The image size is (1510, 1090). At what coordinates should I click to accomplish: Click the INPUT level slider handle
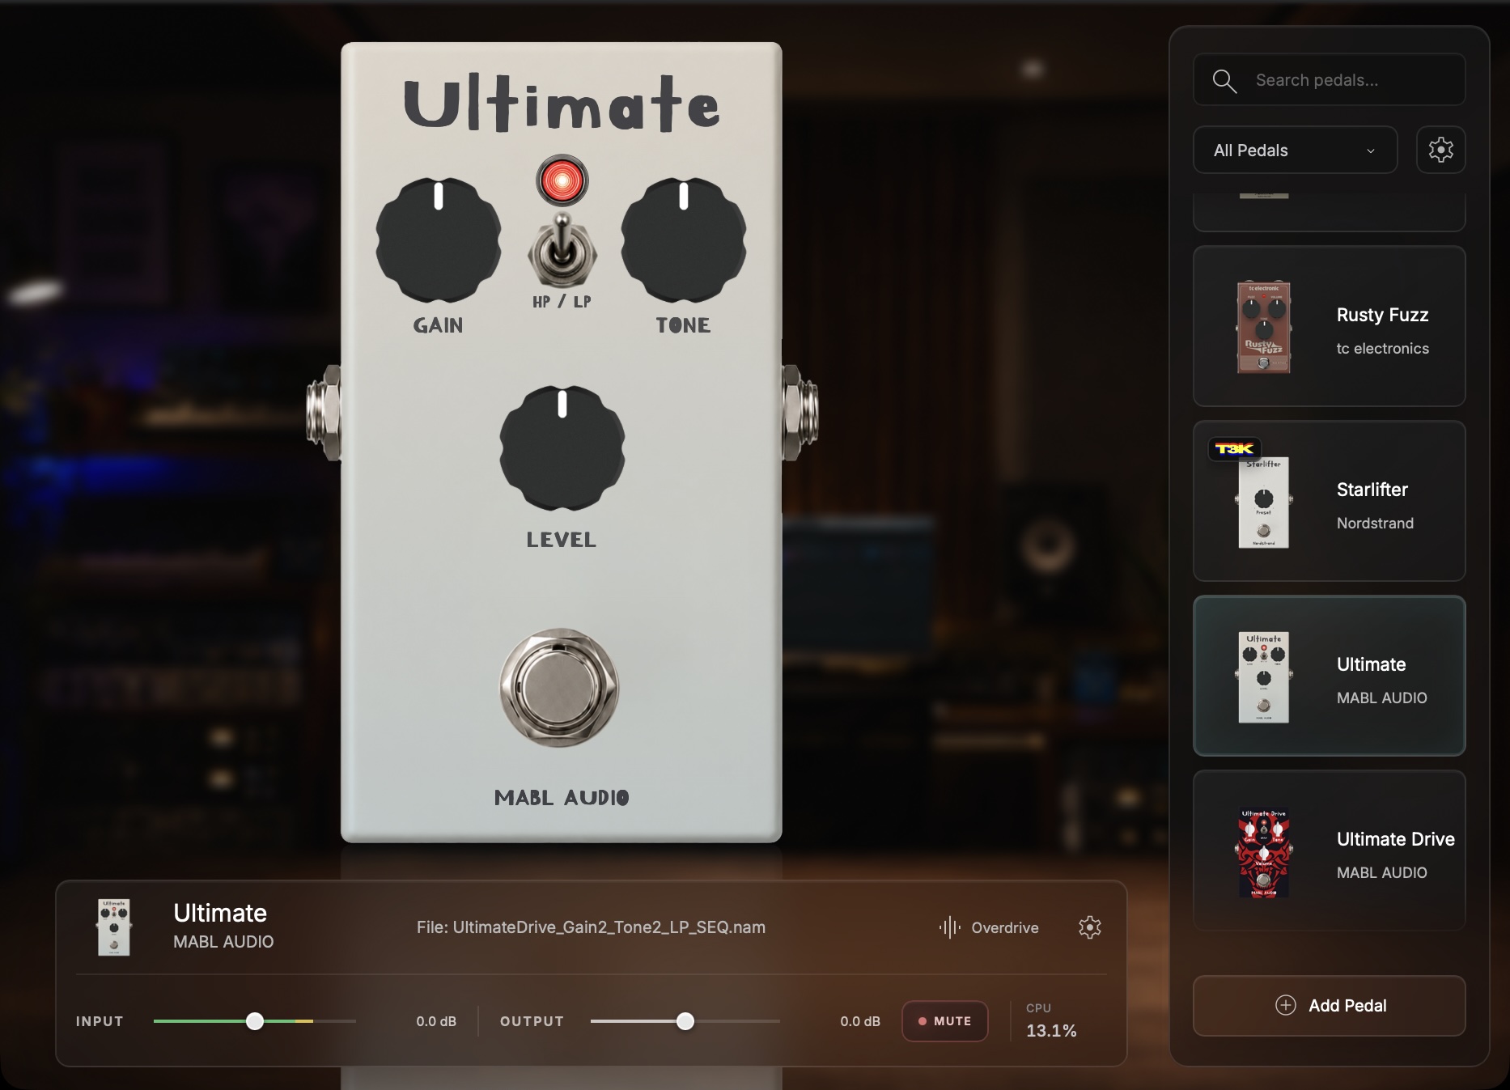coord(255,1021)
